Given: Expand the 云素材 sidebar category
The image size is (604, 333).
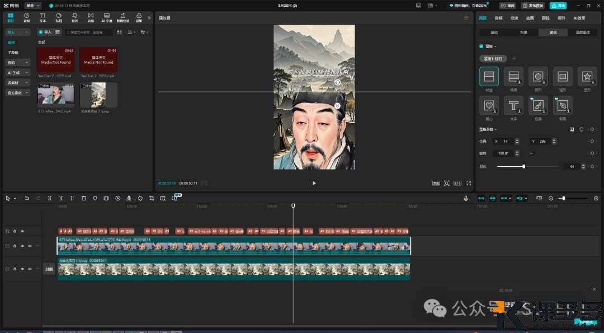Looking at the screenshot, I should 18,82.
